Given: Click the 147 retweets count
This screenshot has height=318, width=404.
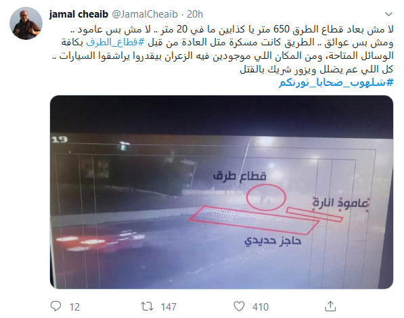Looking at the screenshot, I should [x=169, y=307].
